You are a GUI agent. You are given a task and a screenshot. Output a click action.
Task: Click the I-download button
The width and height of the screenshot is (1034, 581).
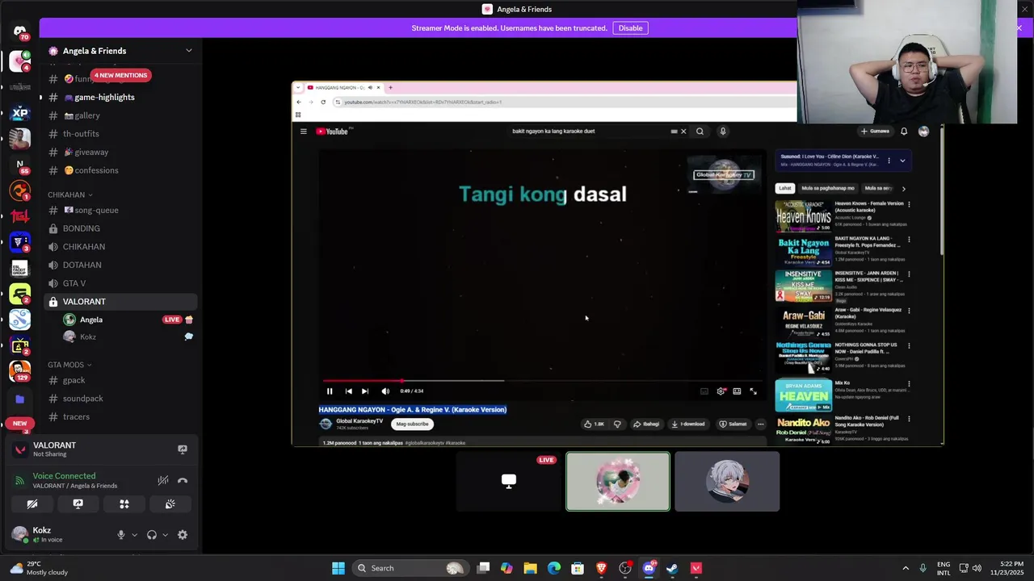(x=688, y=424)
